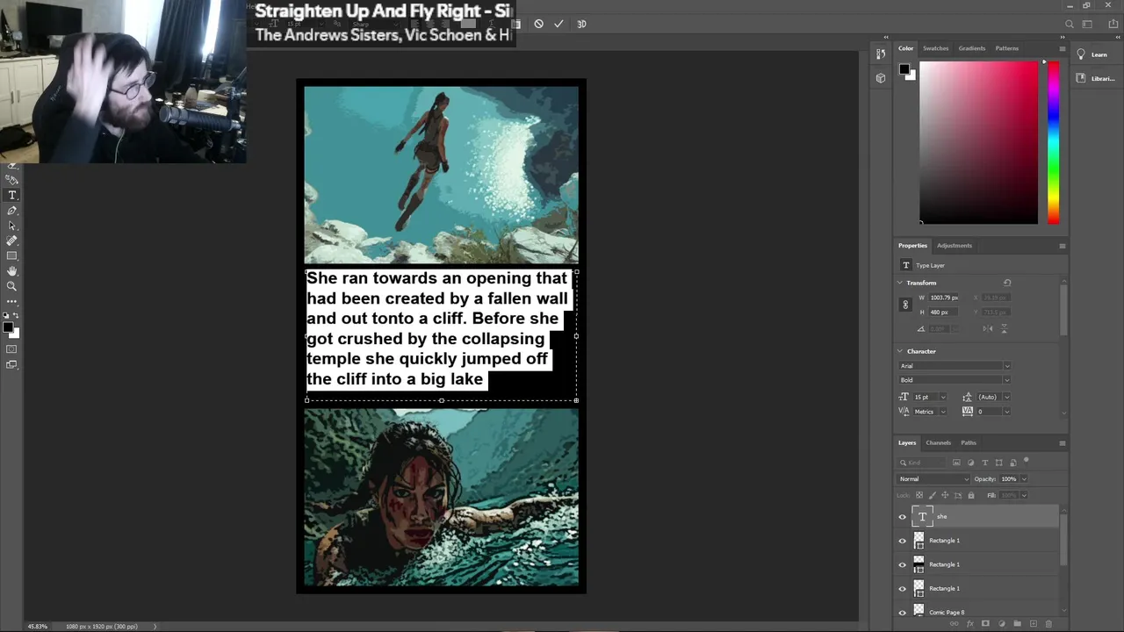The width and height of the screenshot is (1124, 632).
Task: Collapse the Transform section
Action: [900, 283]
